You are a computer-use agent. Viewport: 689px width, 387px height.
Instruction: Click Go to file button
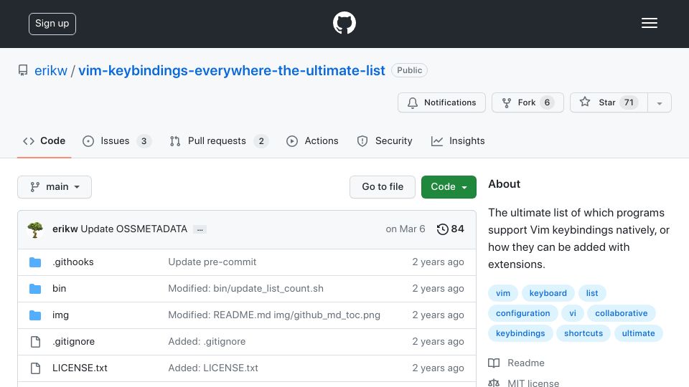(x=383, y=187)
